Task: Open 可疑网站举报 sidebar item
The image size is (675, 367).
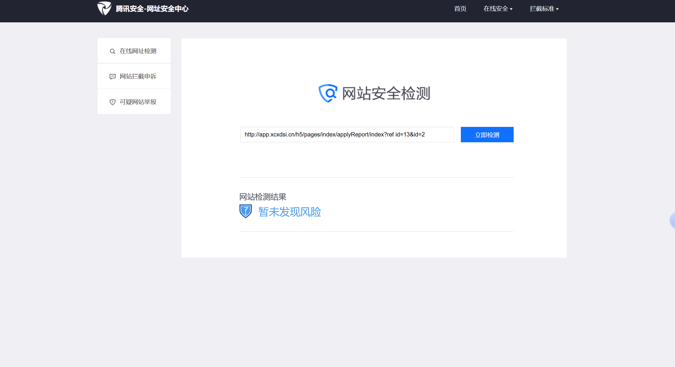Action: click(138, 102)
